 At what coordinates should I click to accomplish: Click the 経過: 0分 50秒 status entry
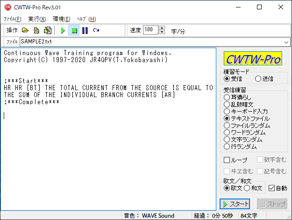click(x=213, y=216)
